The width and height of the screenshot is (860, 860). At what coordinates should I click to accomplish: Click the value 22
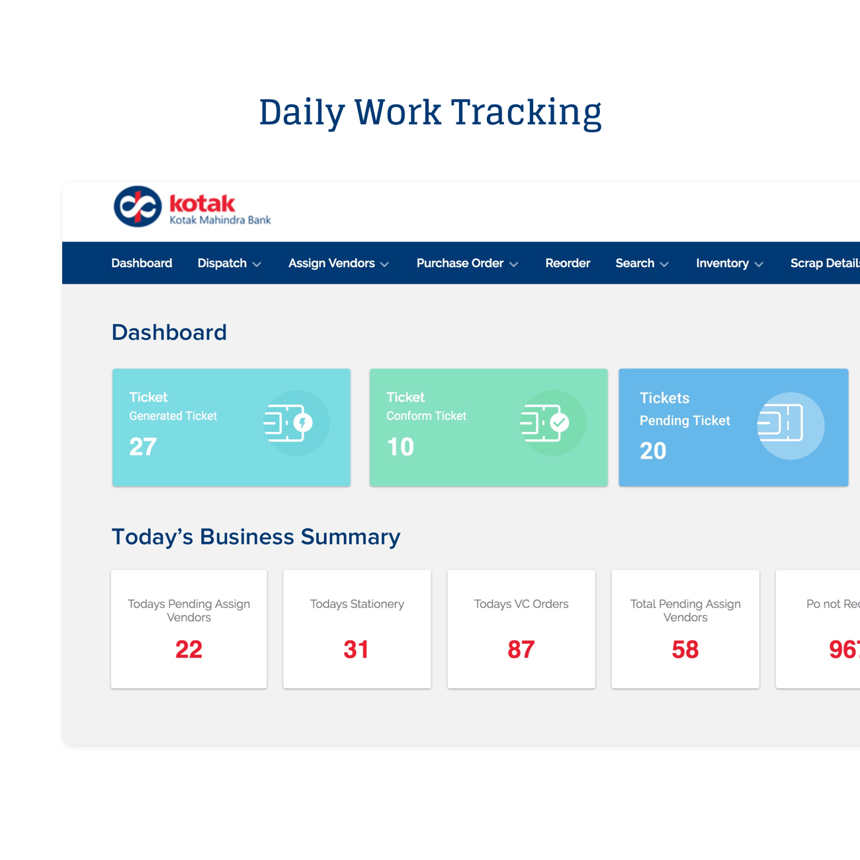[x=189, y=650]
